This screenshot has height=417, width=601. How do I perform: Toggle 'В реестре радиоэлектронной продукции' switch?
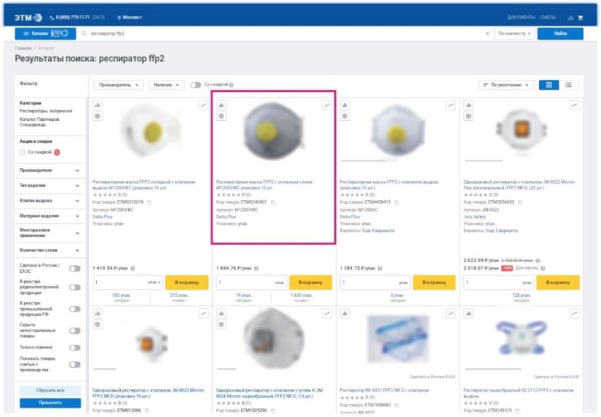pyautogui.click(x=75, y=287)
